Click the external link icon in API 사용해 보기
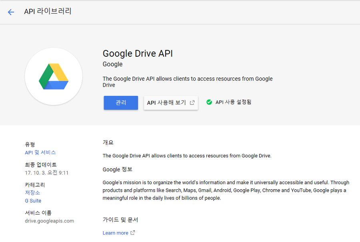 coord(192,103)
